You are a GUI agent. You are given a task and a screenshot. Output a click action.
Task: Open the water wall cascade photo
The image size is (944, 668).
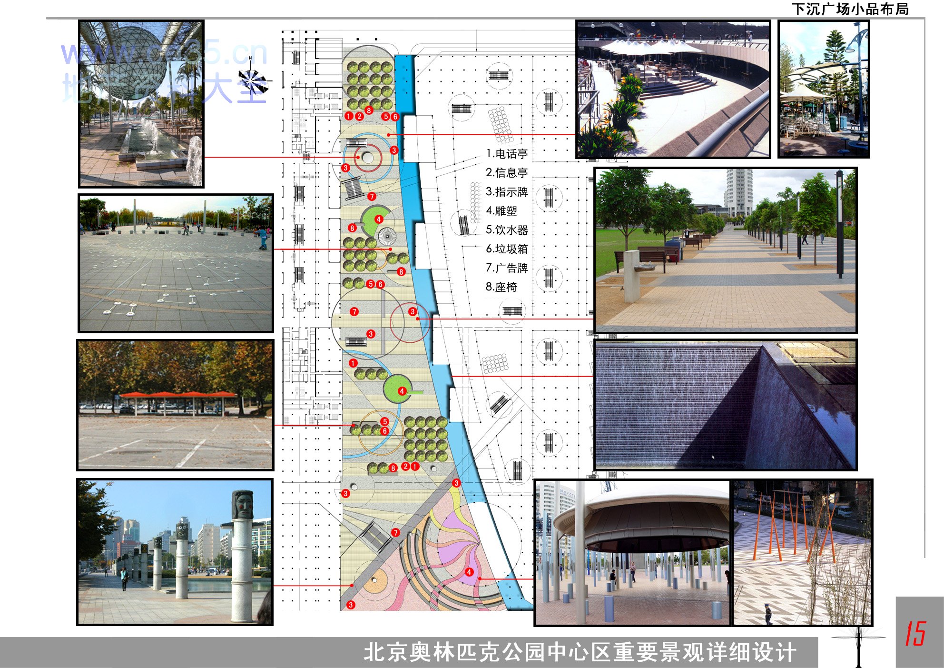(725, 405)
